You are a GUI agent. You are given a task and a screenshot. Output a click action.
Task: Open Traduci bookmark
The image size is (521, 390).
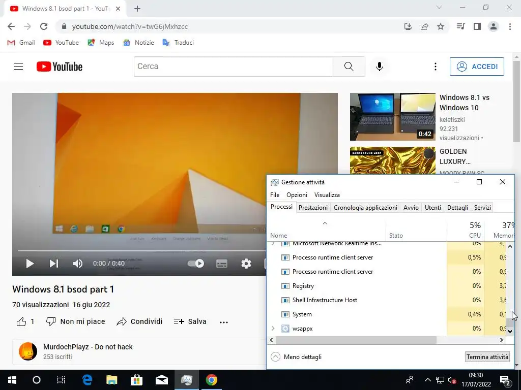tap(178, 43)
